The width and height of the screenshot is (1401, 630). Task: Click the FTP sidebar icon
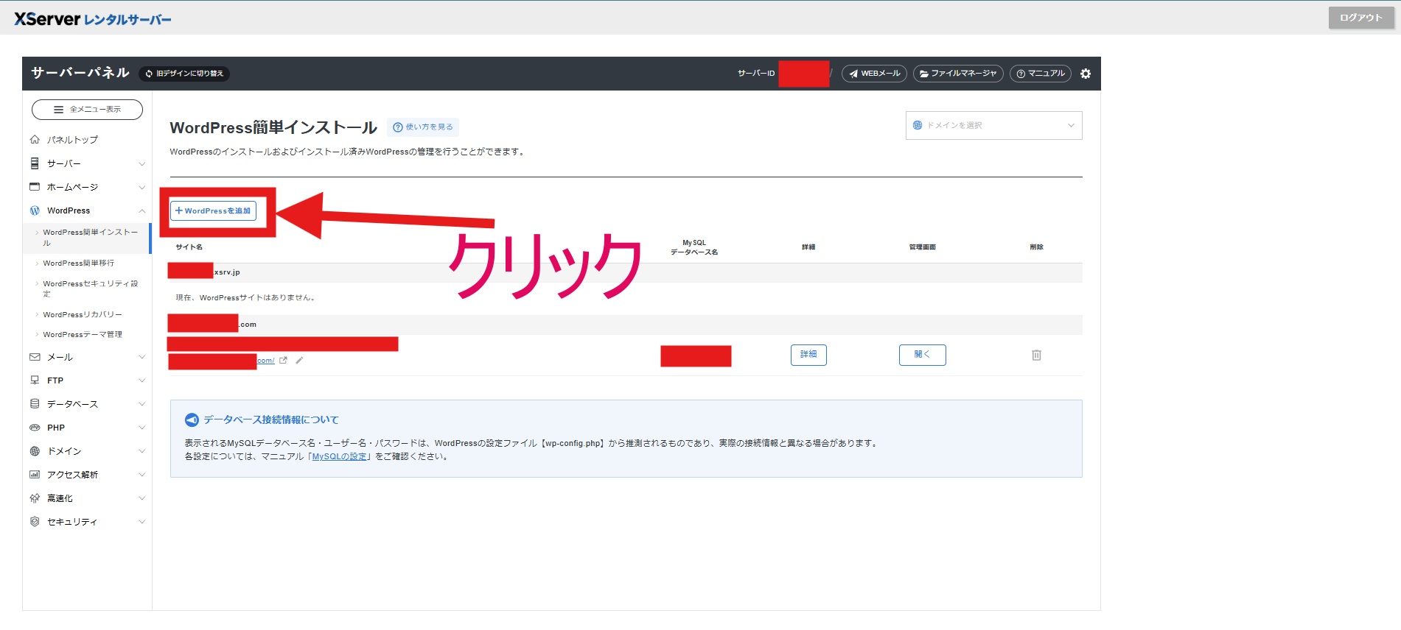35,381
